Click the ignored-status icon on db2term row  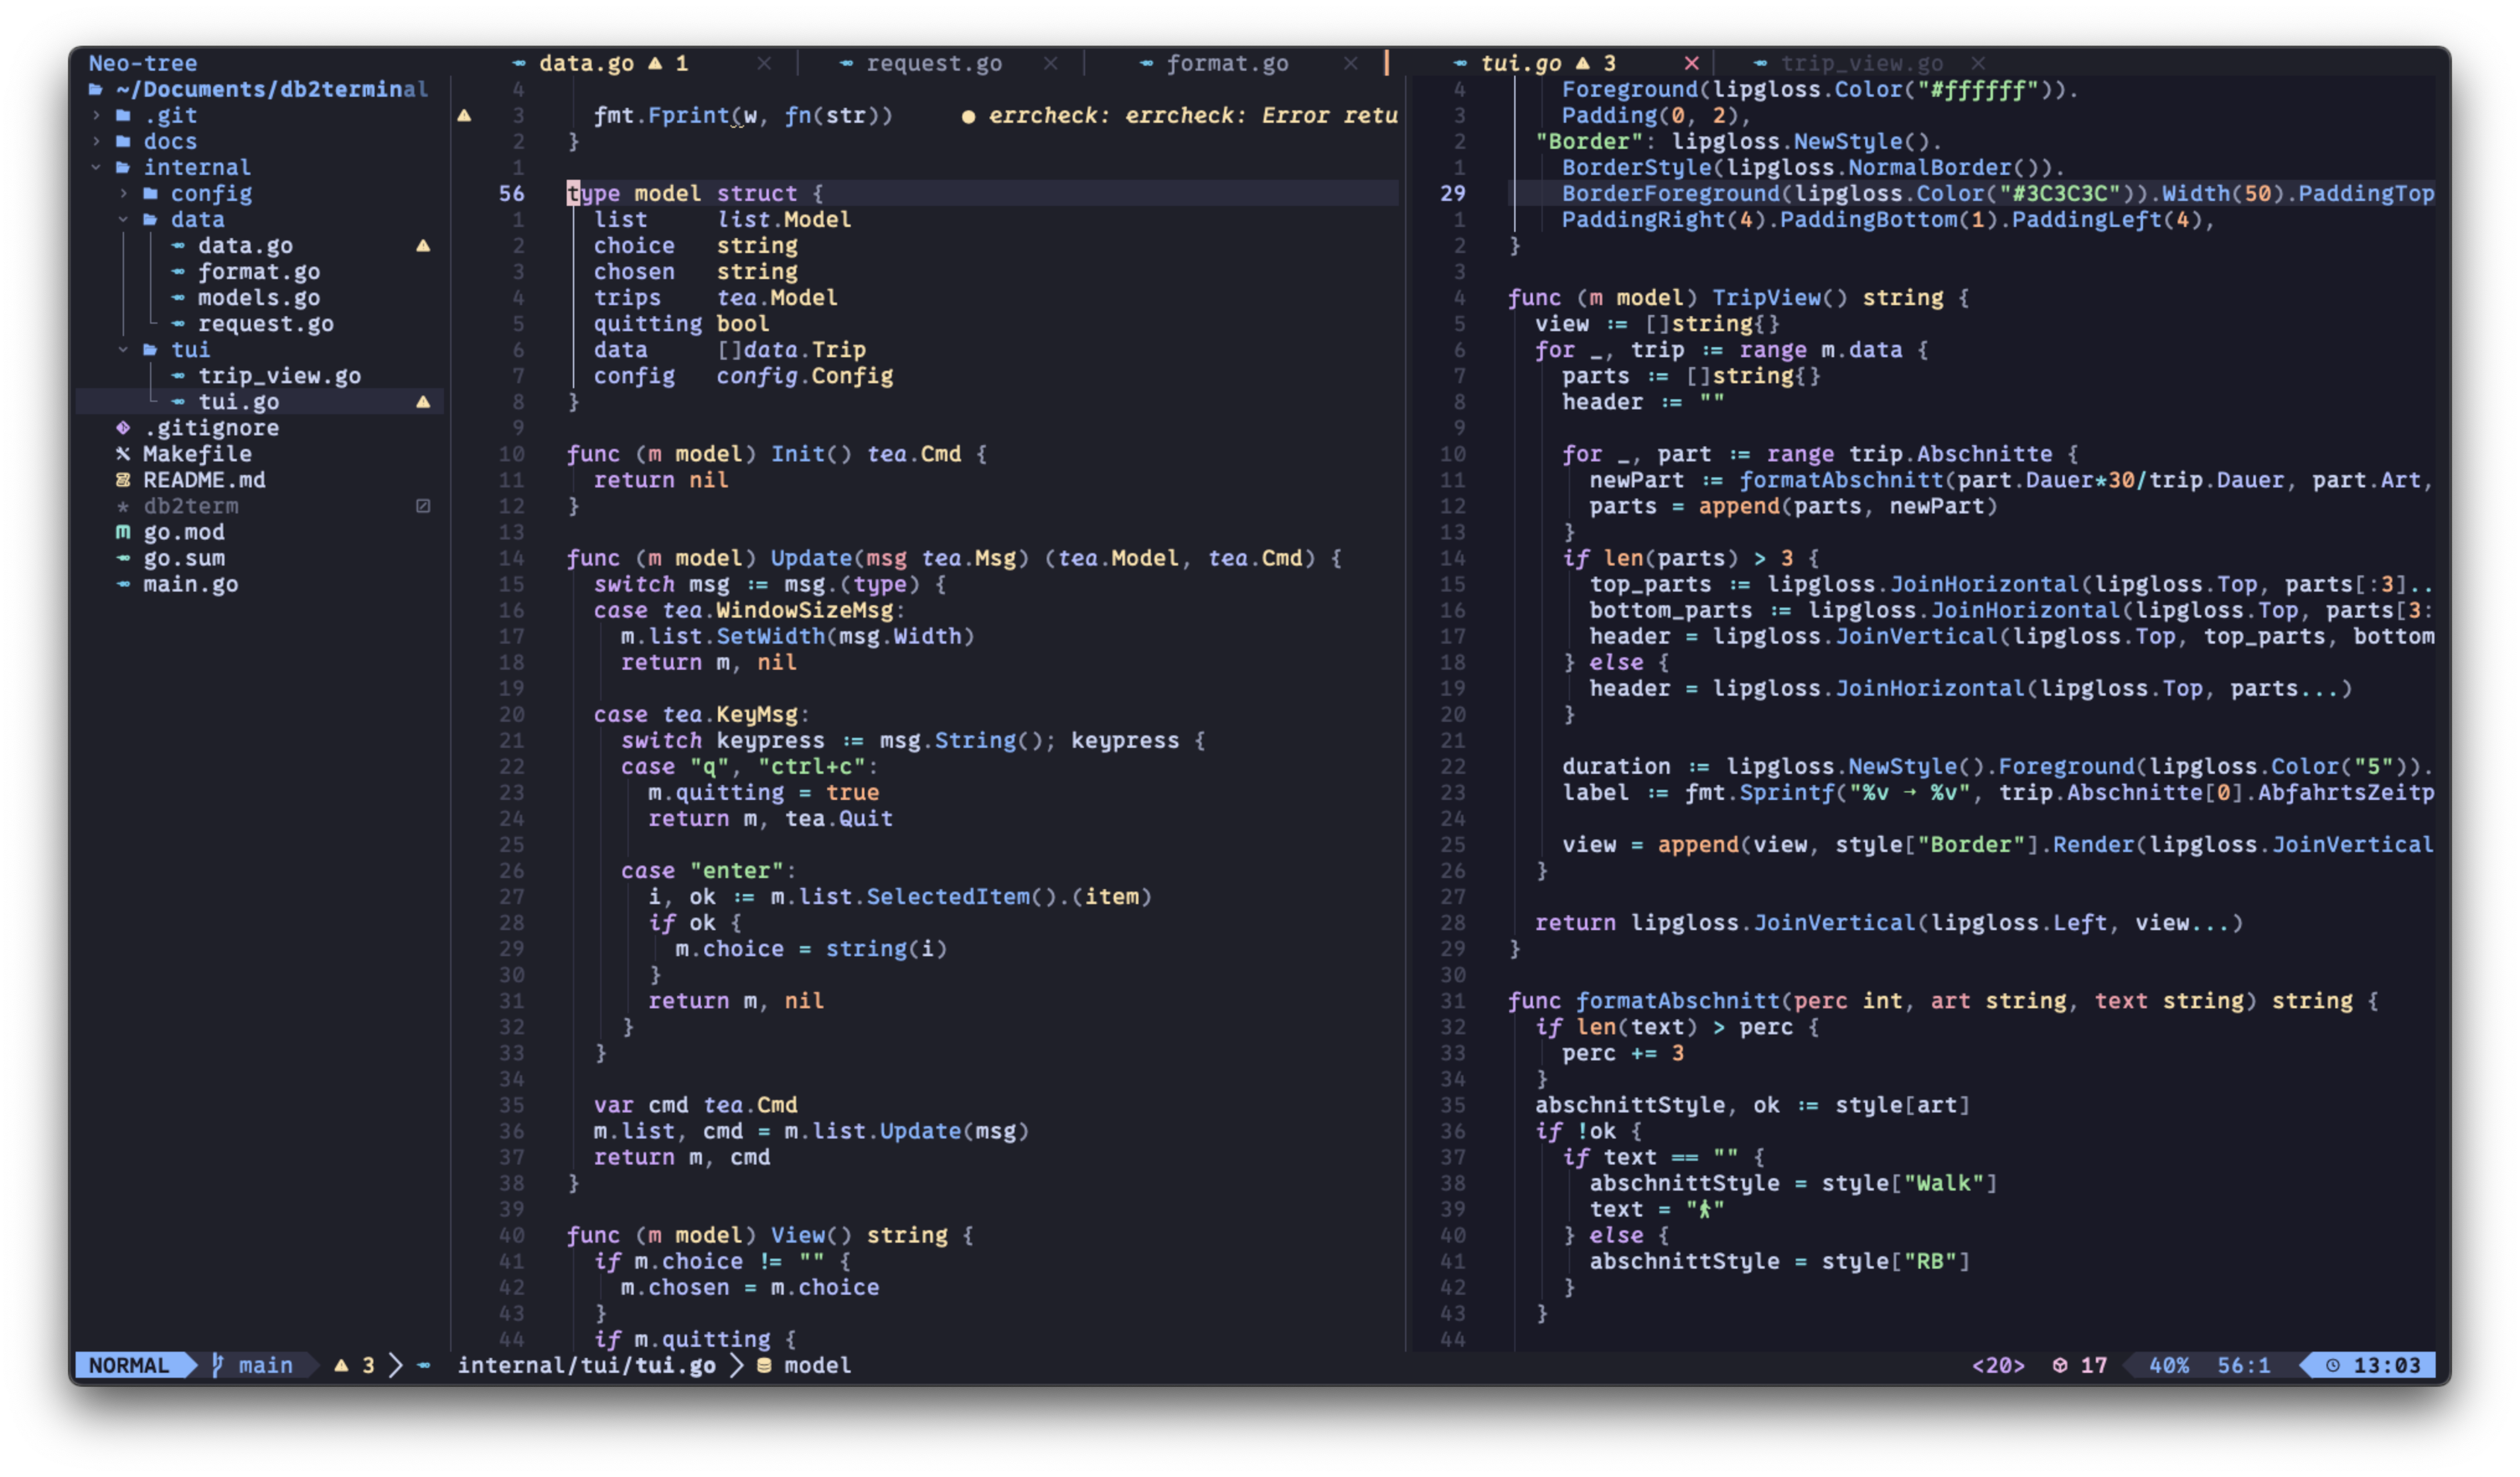pyautogui.click(x=424, y=506)
